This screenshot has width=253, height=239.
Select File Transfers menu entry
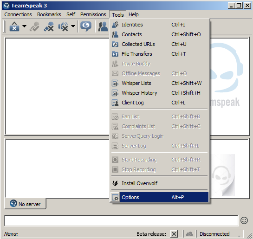pyautogui.click(x=160, y=54)
